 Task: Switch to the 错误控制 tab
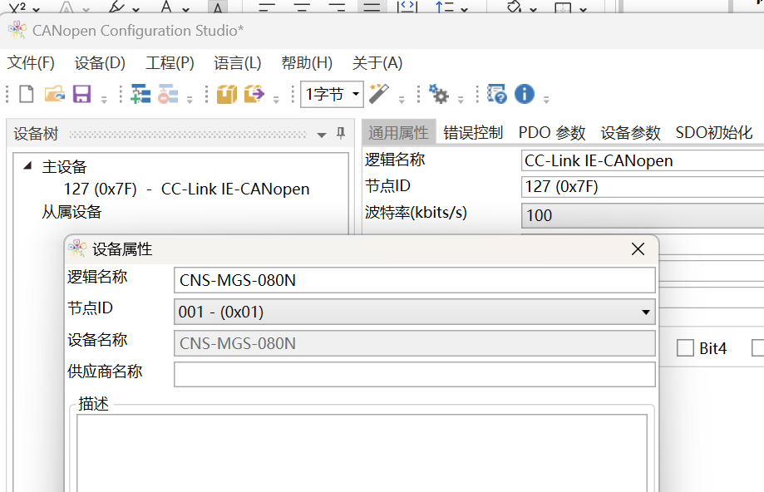[473, 132]
